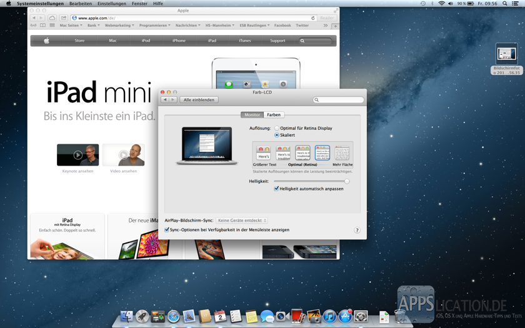Expand 'HS-Mannheim' bookmarks folder
525x328 pixels.
coord(220,26)
